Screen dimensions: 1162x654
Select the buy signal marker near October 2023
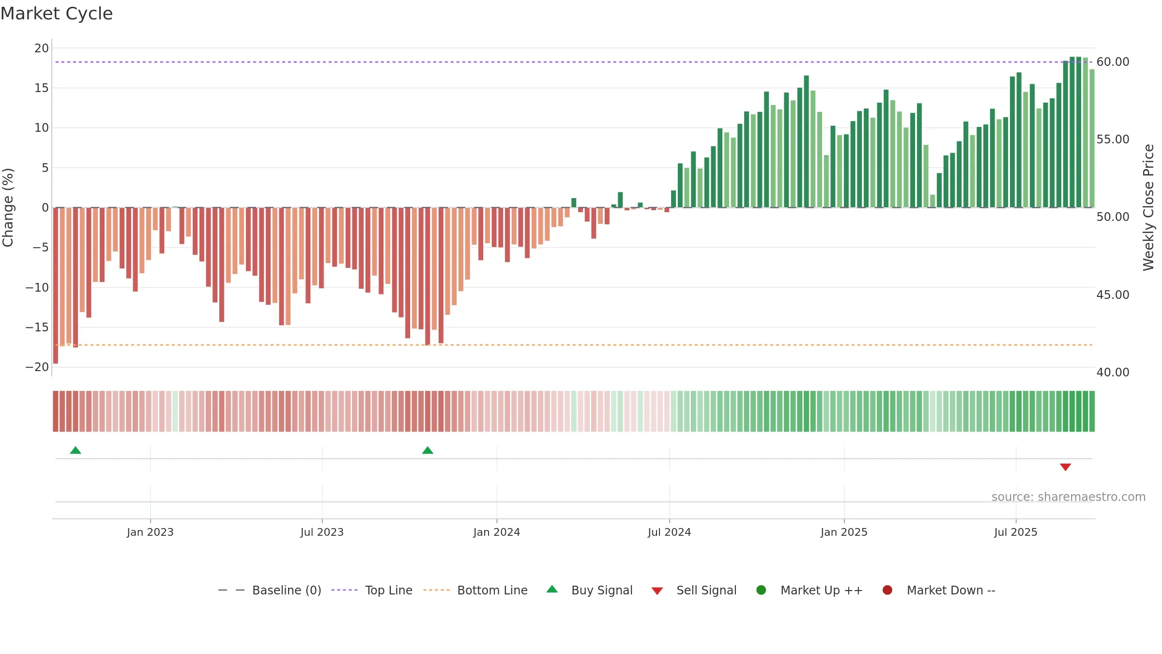[428, 451]
